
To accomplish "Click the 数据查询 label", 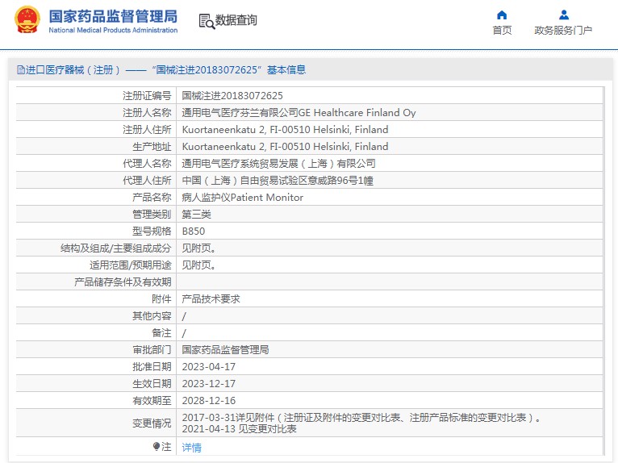I will pyautogui.click(x=236, y=20).
